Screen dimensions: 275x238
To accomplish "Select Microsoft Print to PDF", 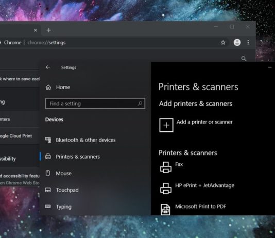I will pos(201,207).
